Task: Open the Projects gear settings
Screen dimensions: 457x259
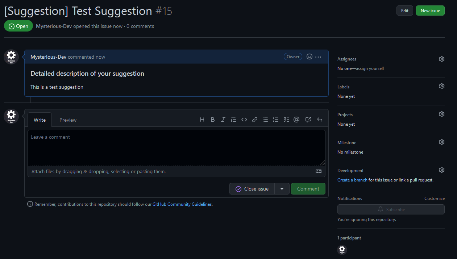Action: (x=441, y=114)
